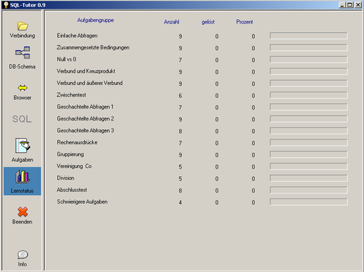Open the Info speech bubble icon

pos(23,255)
